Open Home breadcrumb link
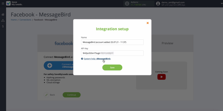223x111 pixels. tap(14, 20)
